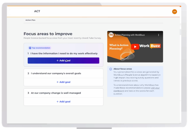Screen dimensions: 189x129
Task: Click 'I understand our company's overall goals' text
Action: [x=56, y=73]
